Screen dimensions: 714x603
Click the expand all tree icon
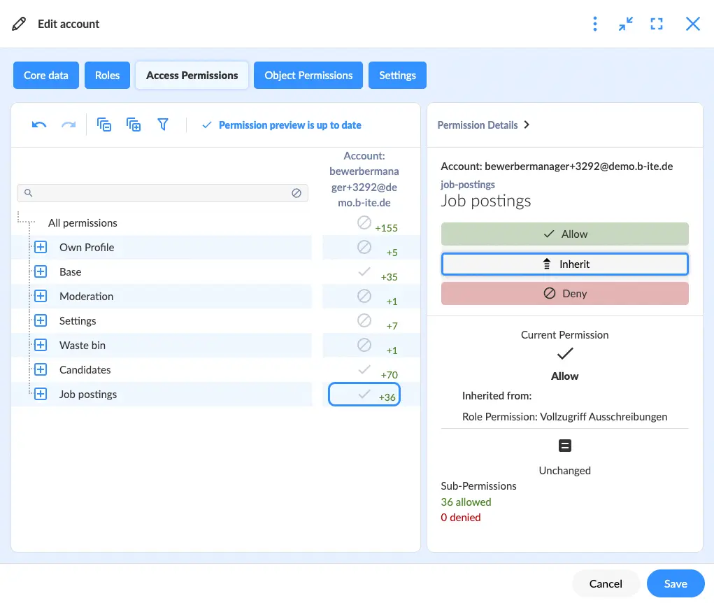pos(134,125)
